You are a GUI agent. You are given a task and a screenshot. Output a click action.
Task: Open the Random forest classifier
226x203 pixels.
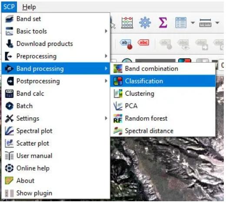[163, 118]
